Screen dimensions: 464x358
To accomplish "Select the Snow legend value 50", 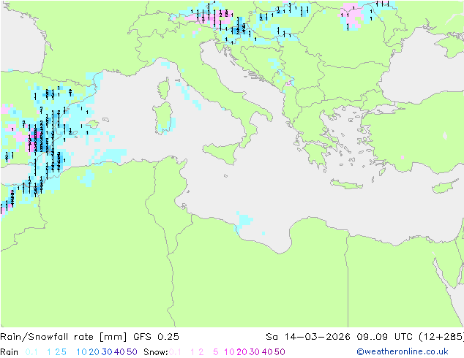I will pos(280,352).
